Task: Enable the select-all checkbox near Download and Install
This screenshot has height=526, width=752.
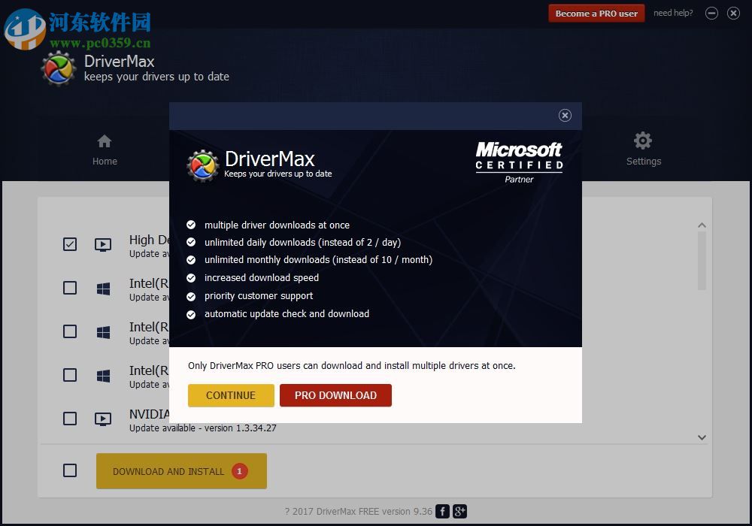Action: point(70,470)
